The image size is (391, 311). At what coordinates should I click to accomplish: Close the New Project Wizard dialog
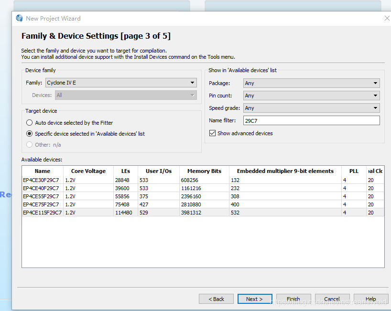pyautogui.click(x=387, y=18)
